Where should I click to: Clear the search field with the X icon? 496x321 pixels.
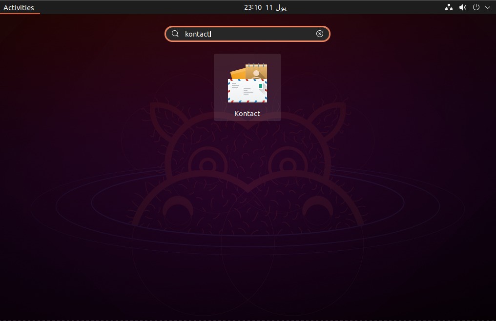[x=319, y=34]
